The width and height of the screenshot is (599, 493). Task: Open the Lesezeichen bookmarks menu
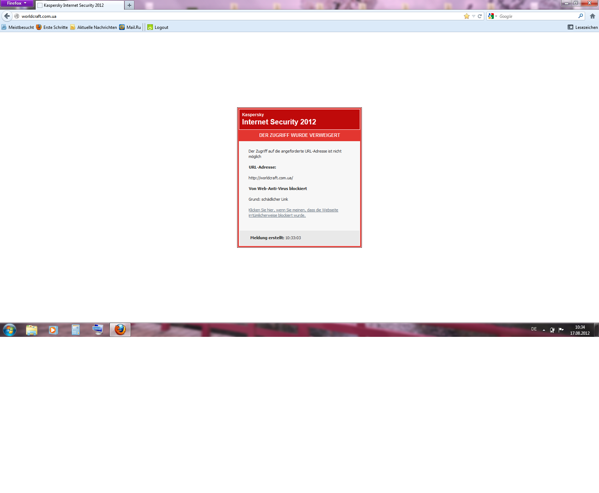coord(583,27)
